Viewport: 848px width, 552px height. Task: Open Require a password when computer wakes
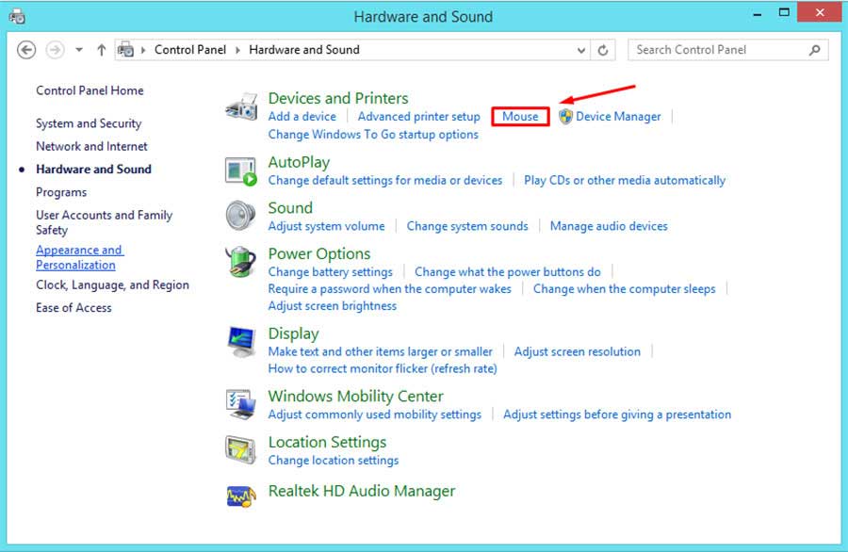389,289
